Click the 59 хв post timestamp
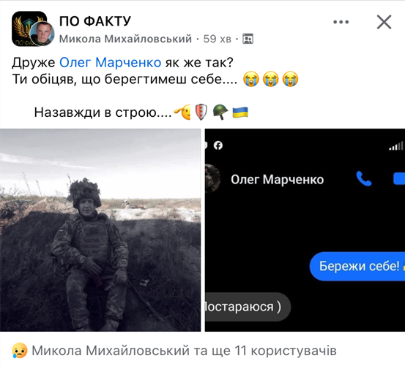This screenshot has width=405, height=369. click(217, 39)
